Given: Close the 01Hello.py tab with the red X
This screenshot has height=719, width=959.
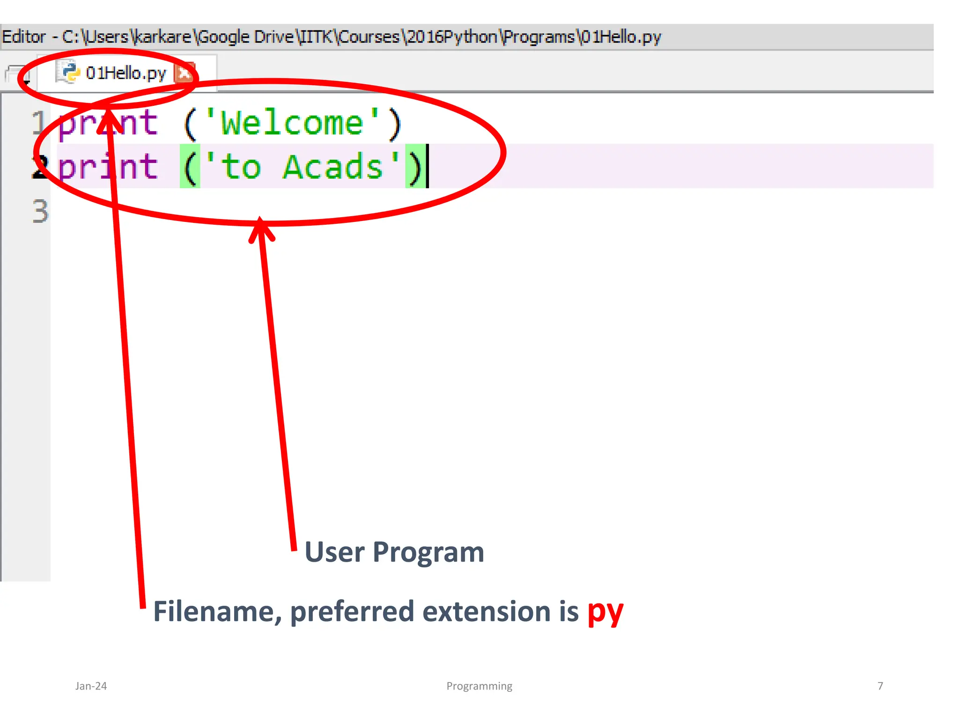Looking at the screenshot, I should coord(184,73).
